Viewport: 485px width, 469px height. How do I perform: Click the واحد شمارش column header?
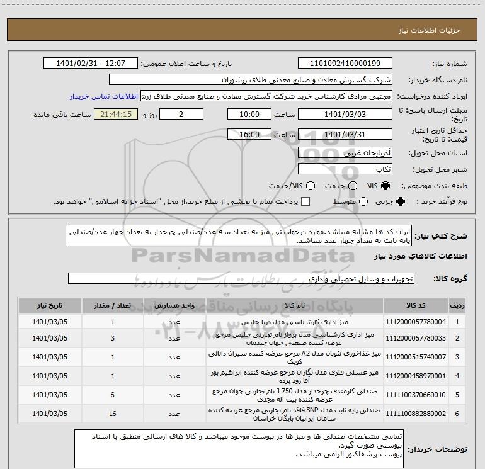pyautogui.click(x=174, y=305)
